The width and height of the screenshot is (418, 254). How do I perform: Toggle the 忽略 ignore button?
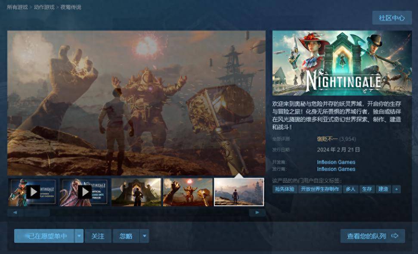126,236
